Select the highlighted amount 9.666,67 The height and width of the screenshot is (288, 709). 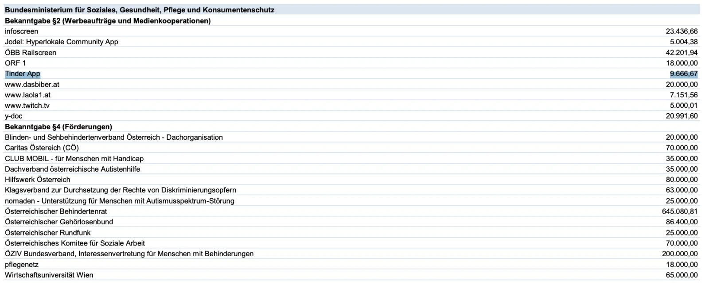click(x=684, y=74)
